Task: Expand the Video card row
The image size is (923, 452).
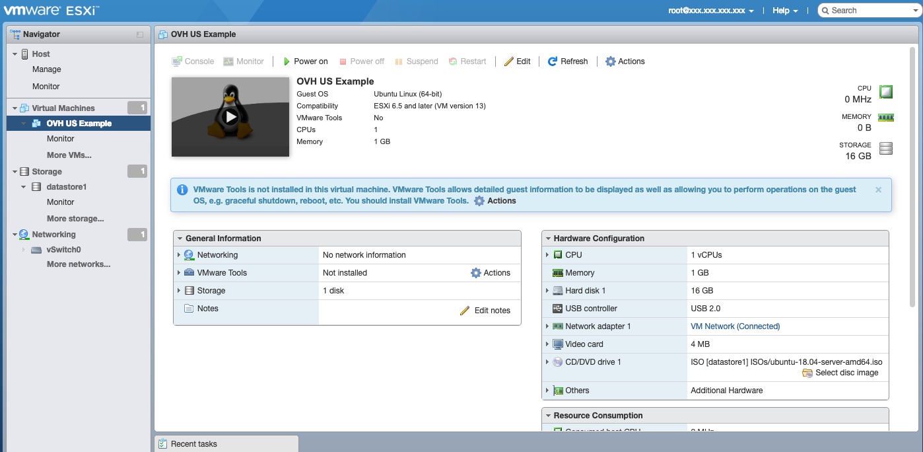Action: (547, 344)
